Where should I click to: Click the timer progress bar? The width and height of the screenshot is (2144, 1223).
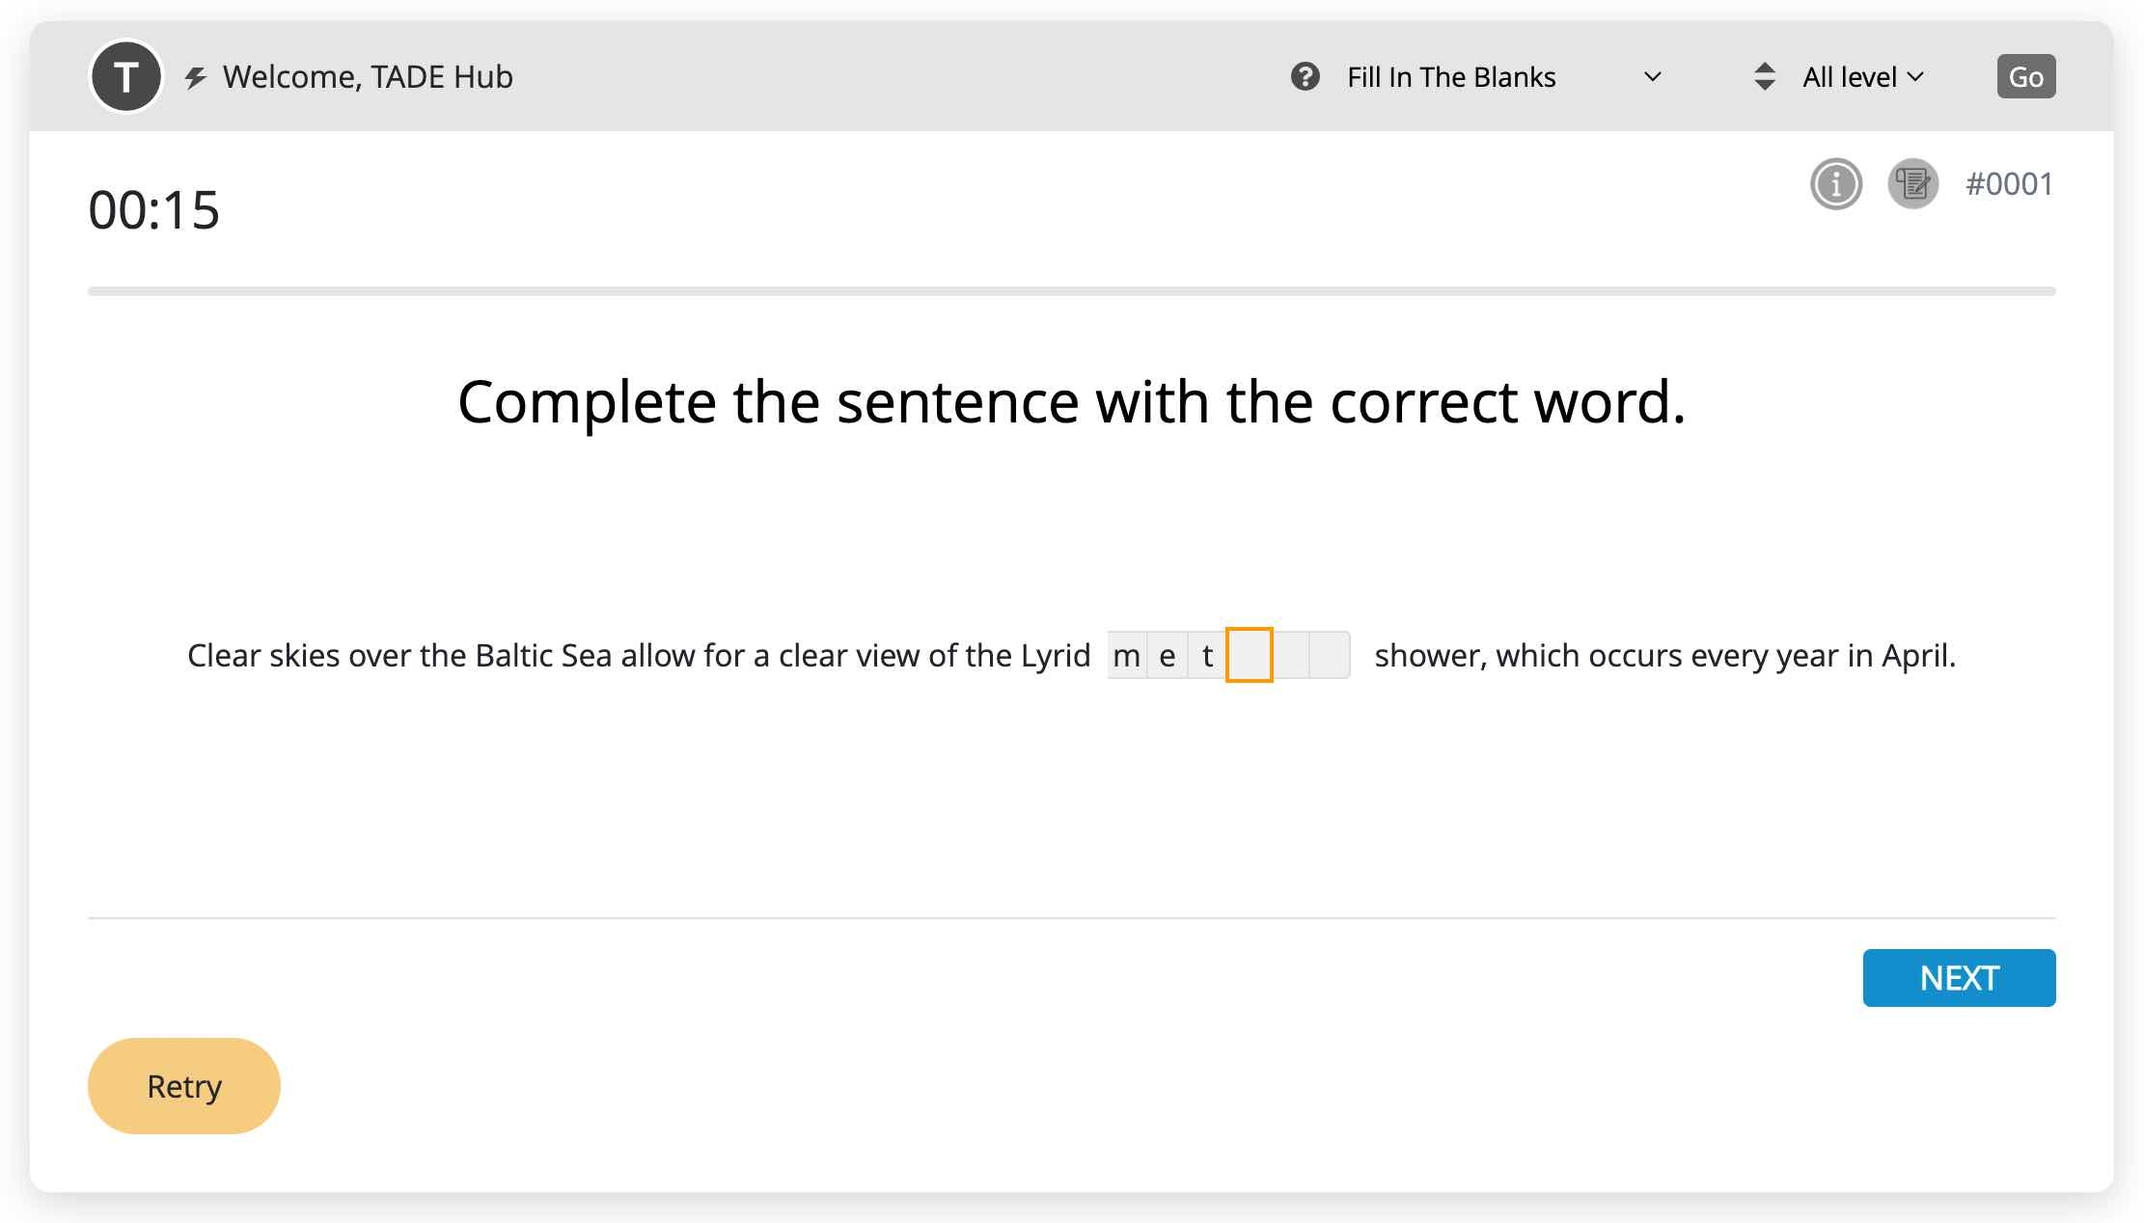pyautogui.click(x=1071, y=290)
